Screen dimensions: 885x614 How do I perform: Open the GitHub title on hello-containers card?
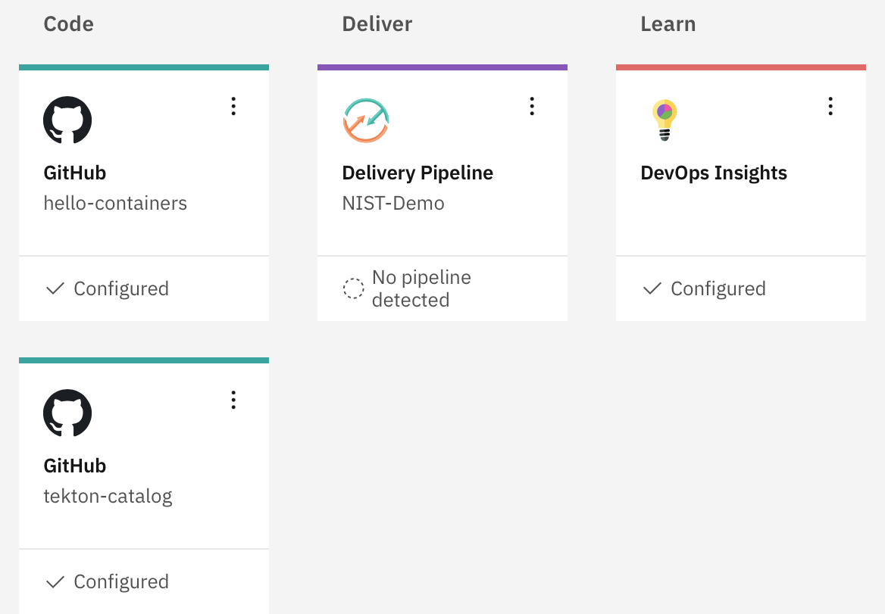point(75,173)
